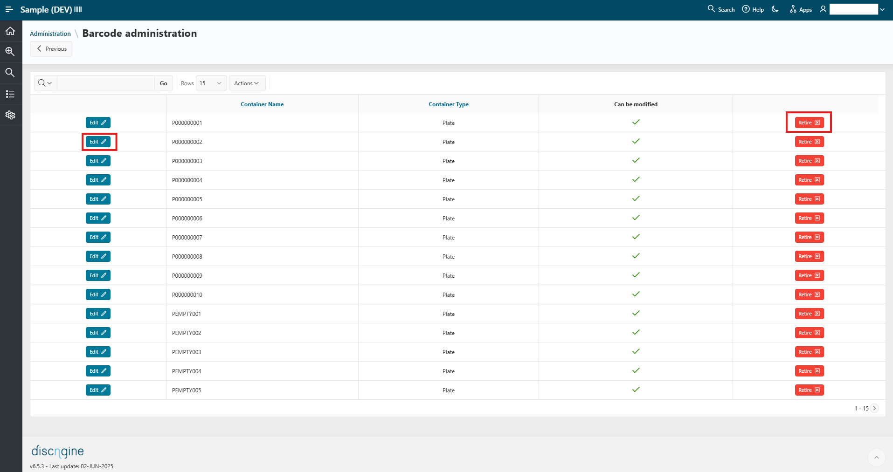Open the Home sidebar icon
This screenshot has width=893, height=472.
tap(10, 31)
